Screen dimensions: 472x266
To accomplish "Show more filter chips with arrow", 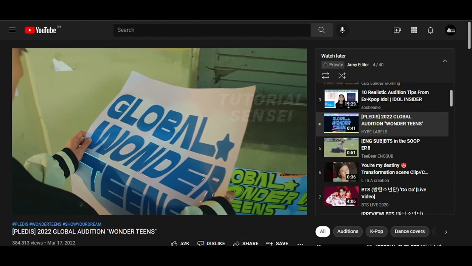I will (x=446, y=232).
